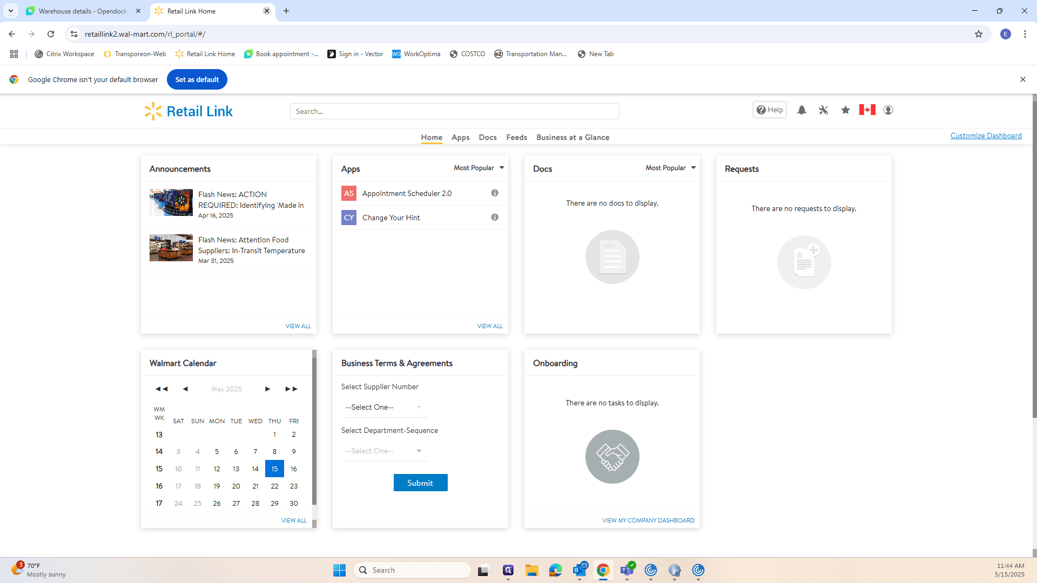
Task: Switch to the Apps navigation tab
Action: 461,138
